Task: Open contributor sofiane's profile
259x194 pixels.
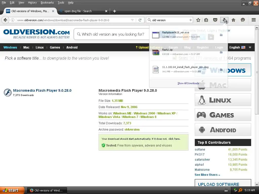Action: tap(200, 150)
